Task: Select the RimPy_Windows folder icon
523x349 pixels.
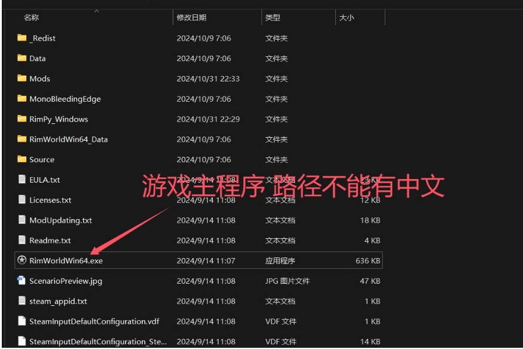Action: [x=22, y=119]
